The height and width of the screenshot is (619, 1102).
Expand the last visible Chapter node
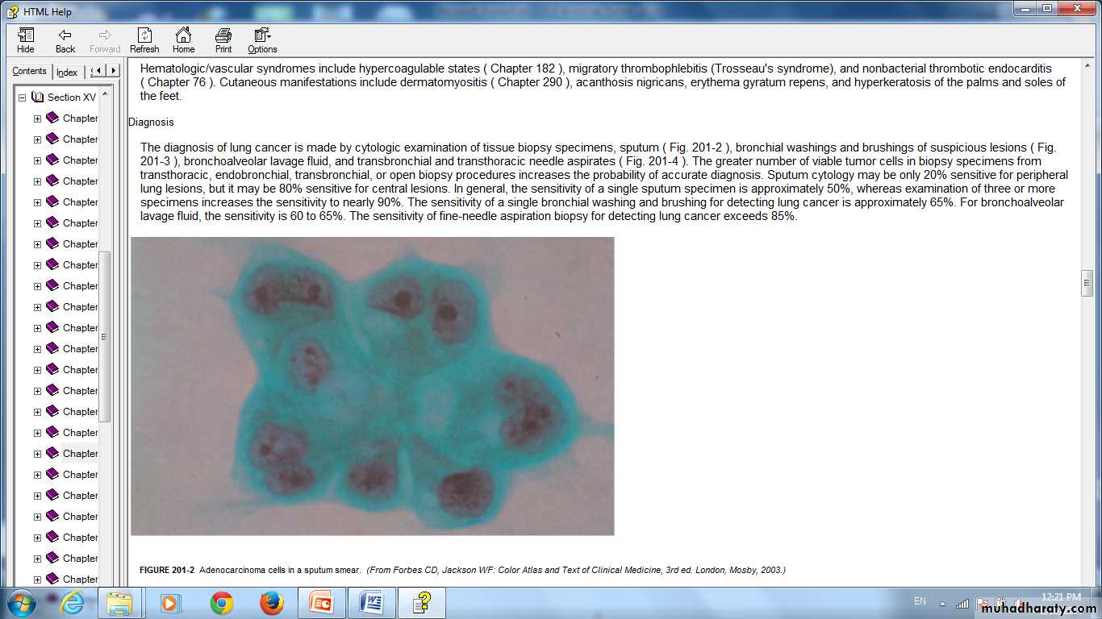point(37,580)
